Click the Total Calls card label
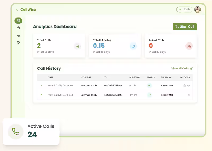Image resolution: width=212 pixels, height=151 pixels. (x=44, y=40)
